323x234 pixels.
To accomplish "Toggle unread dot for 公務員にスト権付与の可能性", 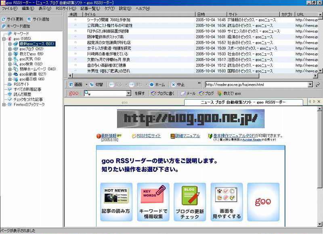I will click(76, 25).
